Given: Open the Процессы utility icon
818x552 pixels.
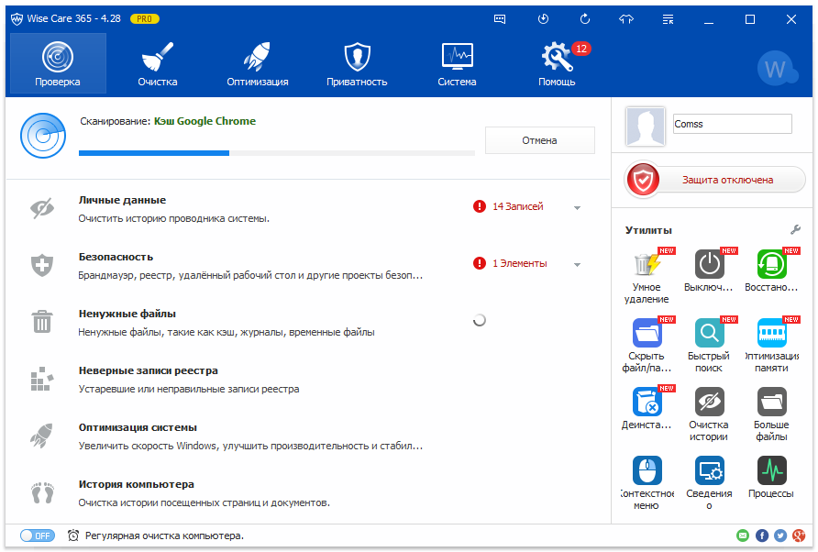Looking at the screenshot, I should click(771, 470).
